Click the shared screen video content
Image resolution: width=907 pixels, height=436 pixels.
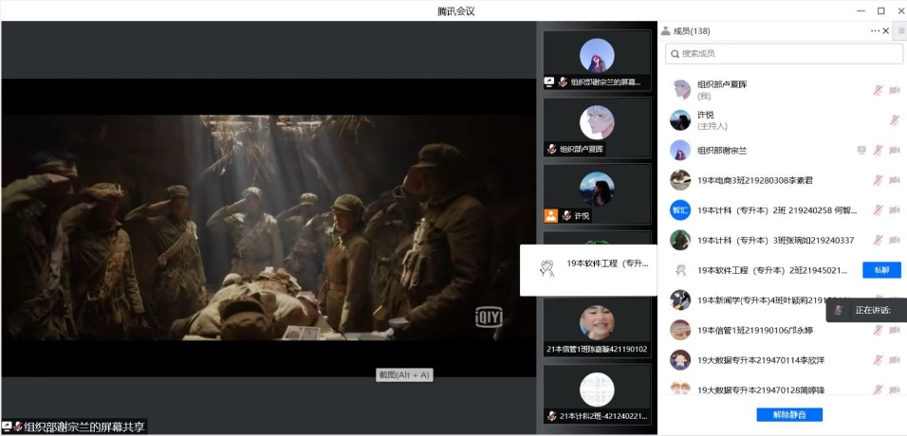pyautogui.click(x=268, y=227)
